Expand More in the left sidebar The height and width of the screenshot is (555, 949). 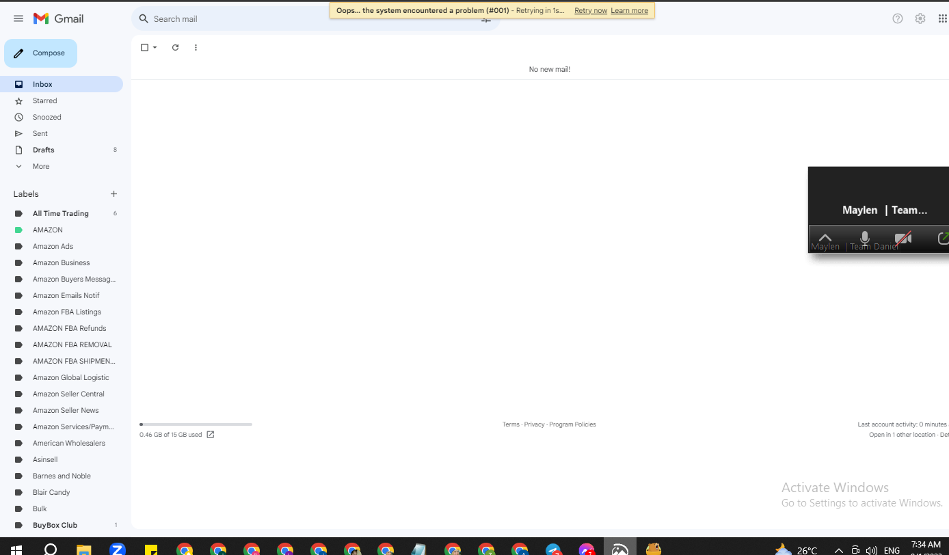(x=41, y=166)
